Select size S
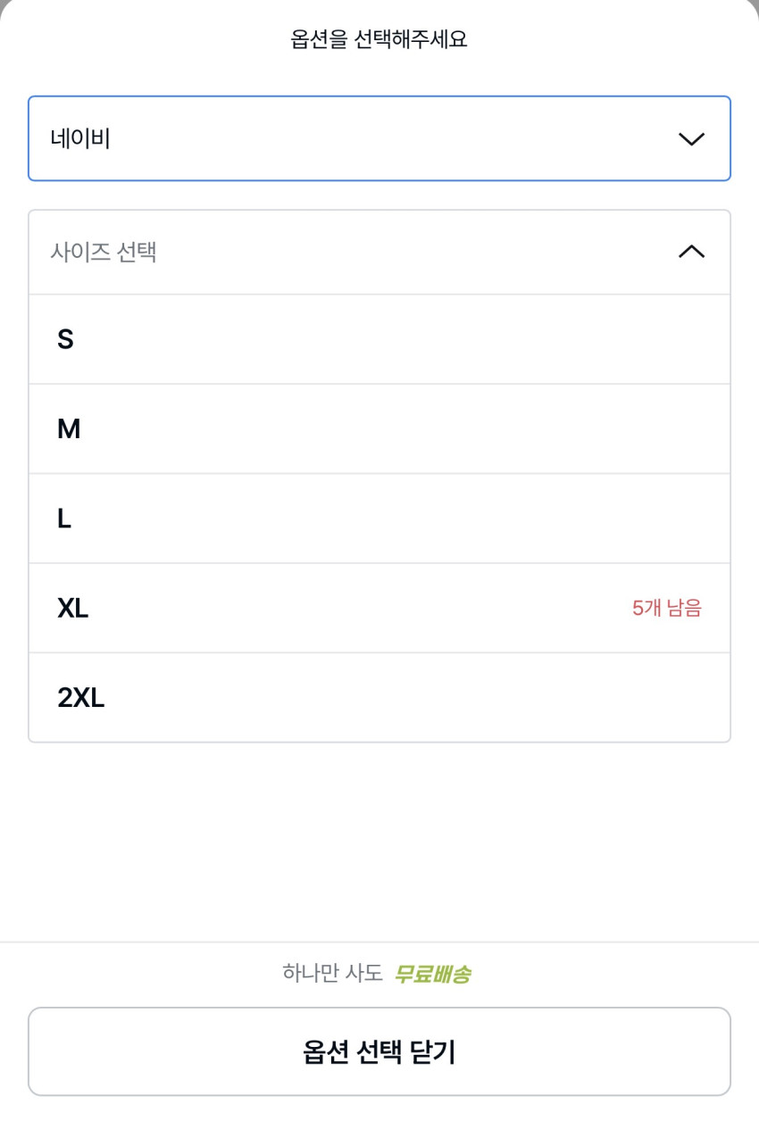 (379, 339)
